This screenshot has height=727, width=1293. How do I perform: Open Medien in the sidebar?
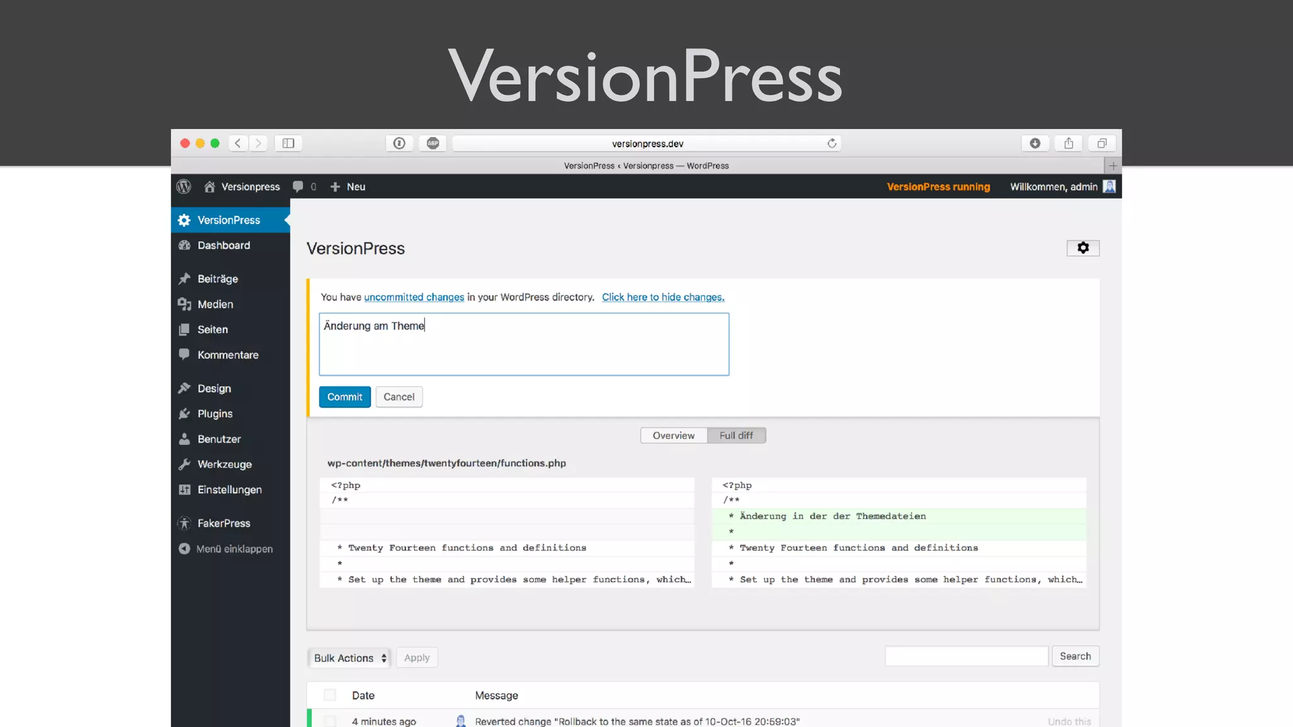click(x=230, y=304)
